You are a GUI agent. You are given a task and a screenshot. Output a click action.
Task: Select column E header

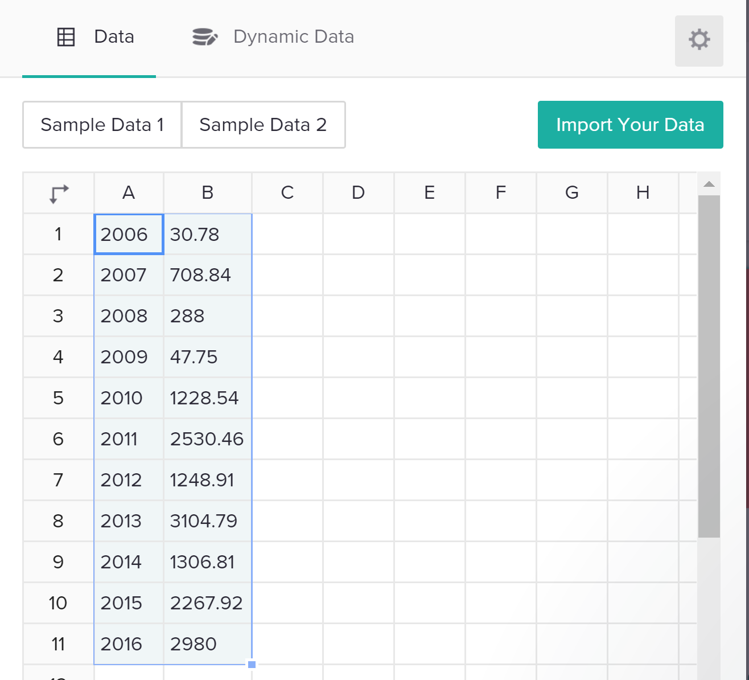430,193
